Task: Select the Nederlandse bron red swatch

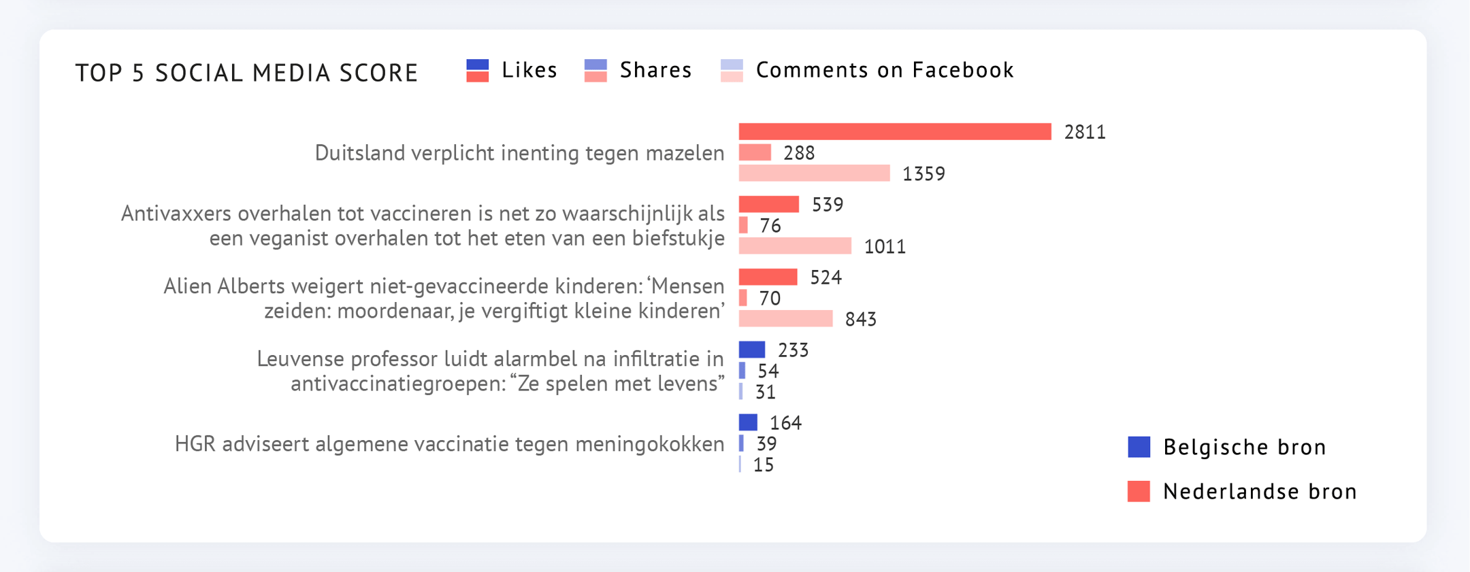Action: tap(1139, 491)
